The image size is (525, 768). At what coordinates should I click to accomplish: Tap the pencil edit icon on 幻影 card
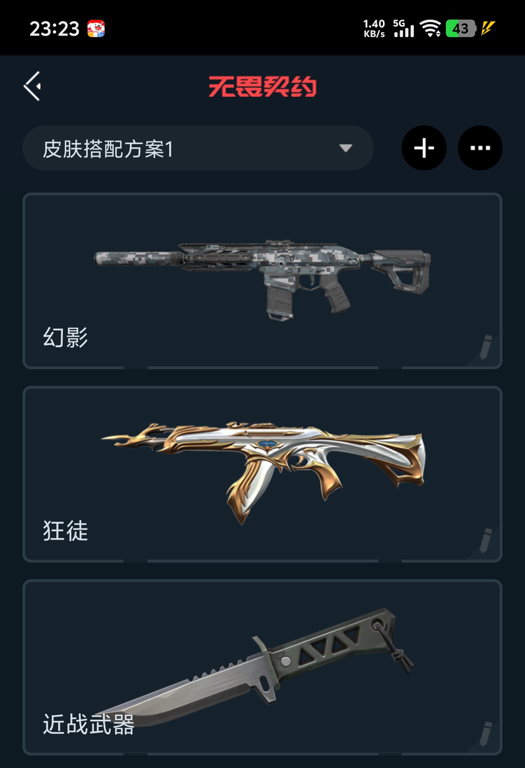coord(486,347)
